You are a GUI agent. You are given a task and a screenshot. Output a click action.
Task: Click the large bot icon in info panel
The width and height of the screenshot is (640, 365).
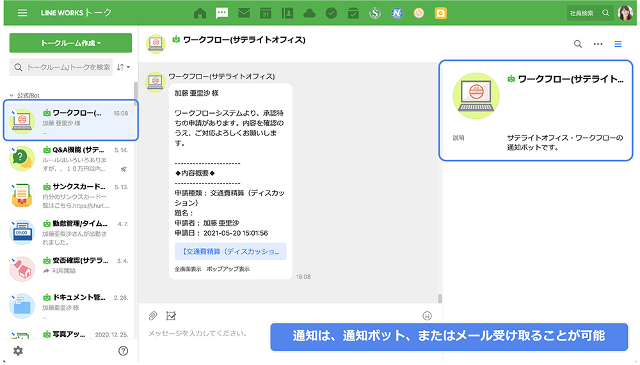coord(476,96)
